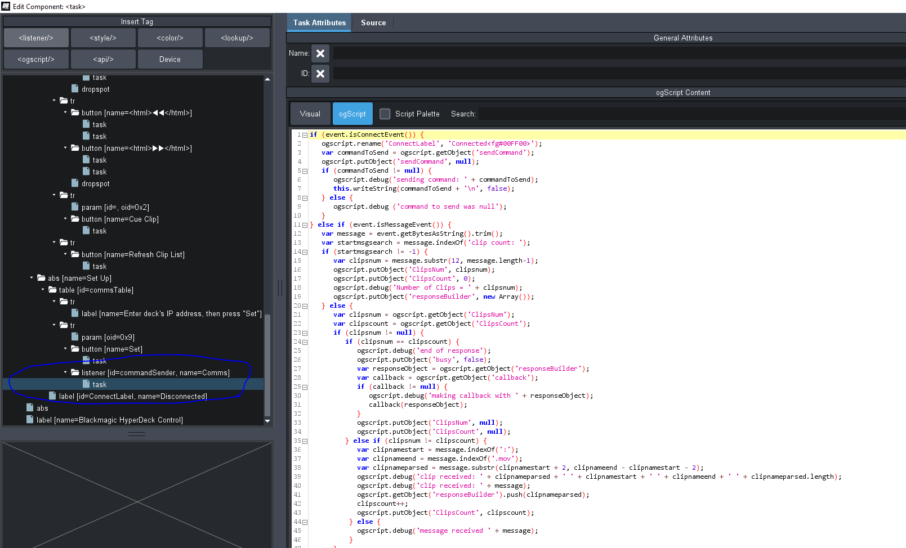This screenshot has width=906, height=548.
Task: Collapse code fold at line 1
Action: (x=305, y=135)
